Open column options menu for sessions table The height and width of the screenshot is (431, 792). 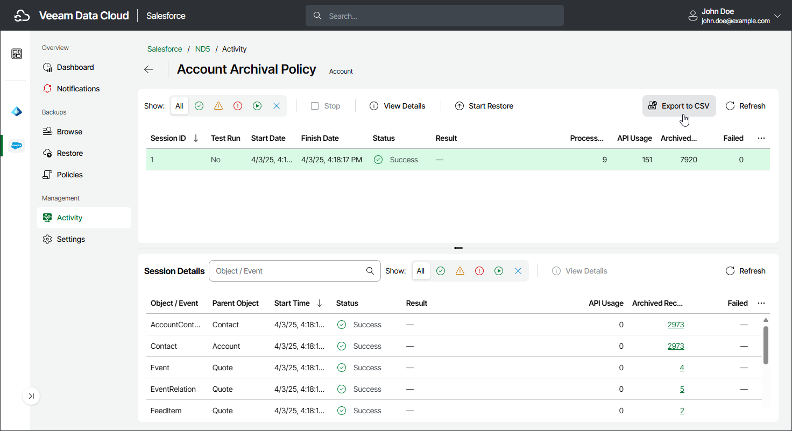tap(761, 138)
